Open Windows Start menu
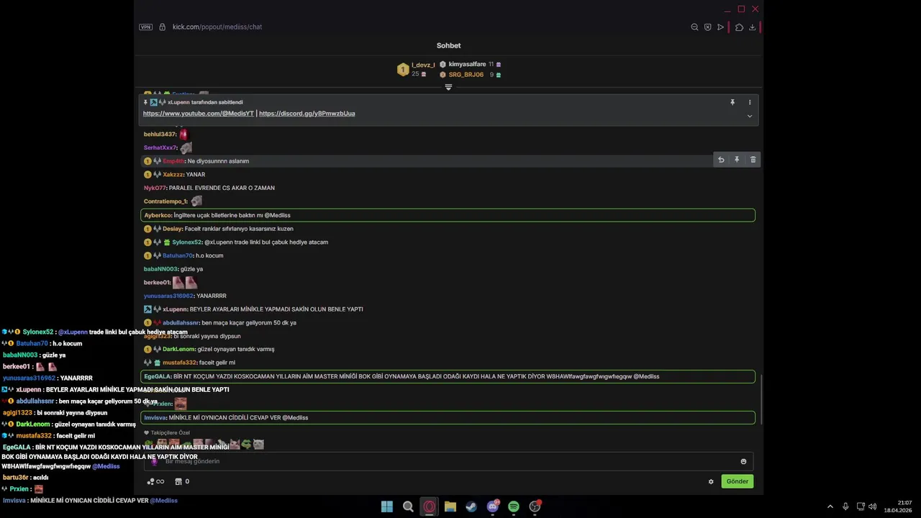 coord(387,506)
